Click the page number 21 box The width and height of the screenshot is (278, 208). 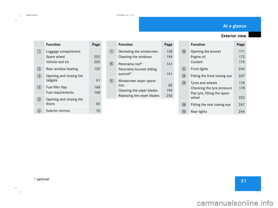[x=248, y=184]
